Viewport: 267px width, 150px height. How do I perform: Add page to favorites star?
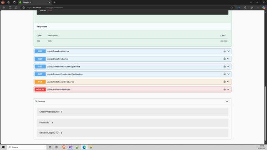(x=232, y=7)
